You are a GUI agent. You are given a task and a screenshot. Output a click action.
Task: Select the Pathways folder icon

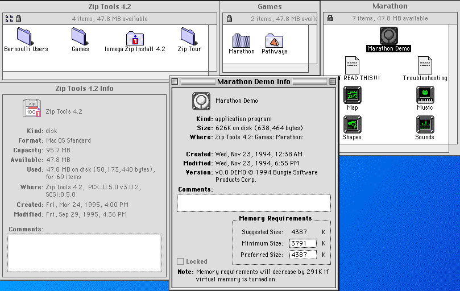(x=274, y=40)
